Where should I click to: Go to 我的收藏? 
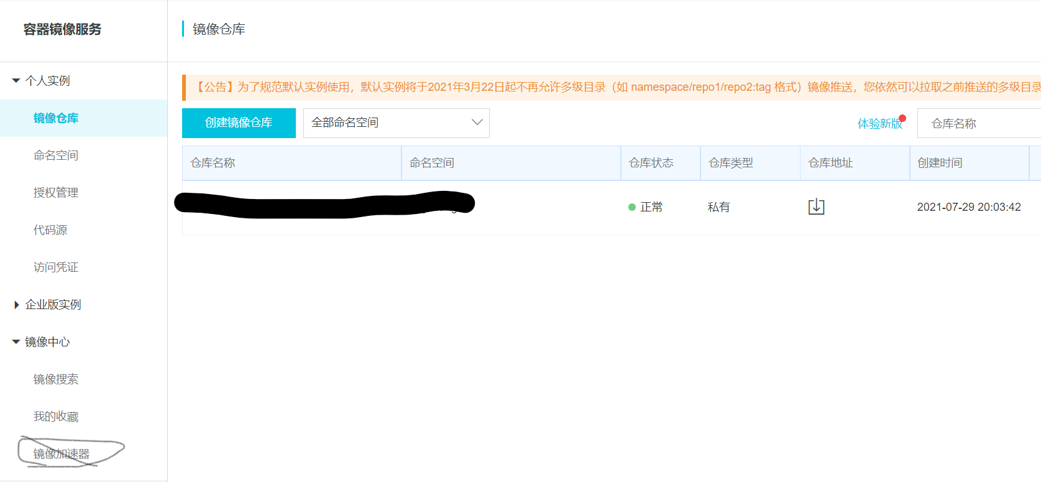pos(56,417)
